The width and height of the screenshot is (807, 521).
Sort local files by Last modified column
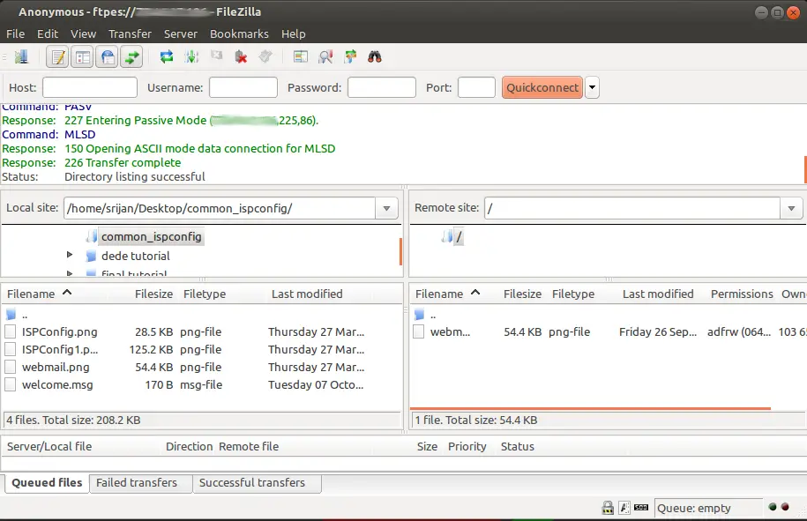pos(307,294)
